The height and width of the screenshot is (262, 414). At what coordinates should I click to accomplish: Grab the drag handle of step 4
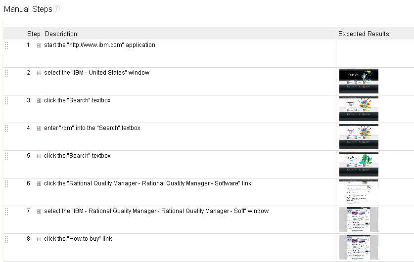click(x=6, y=129)
